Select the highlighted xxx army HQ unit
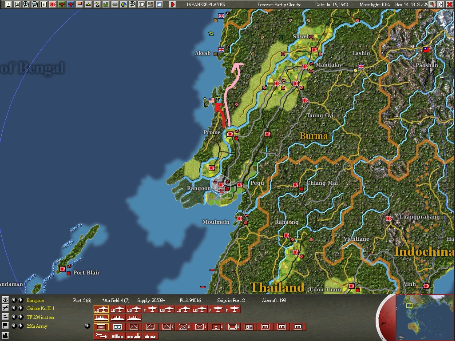This screenshot has height=342, width=456. [101, 327]
